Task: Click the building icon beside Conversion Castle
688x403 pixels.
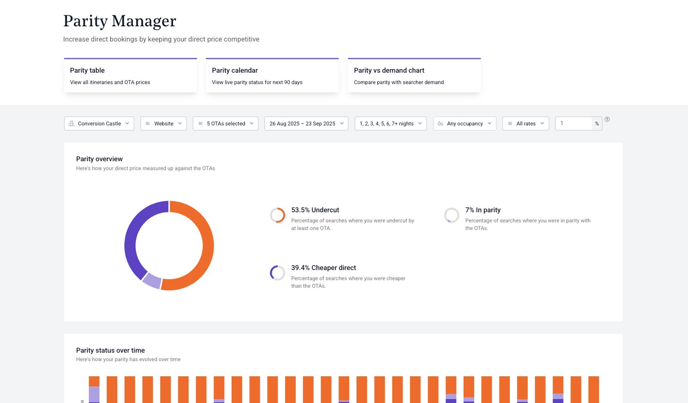Action: [71, 123]
